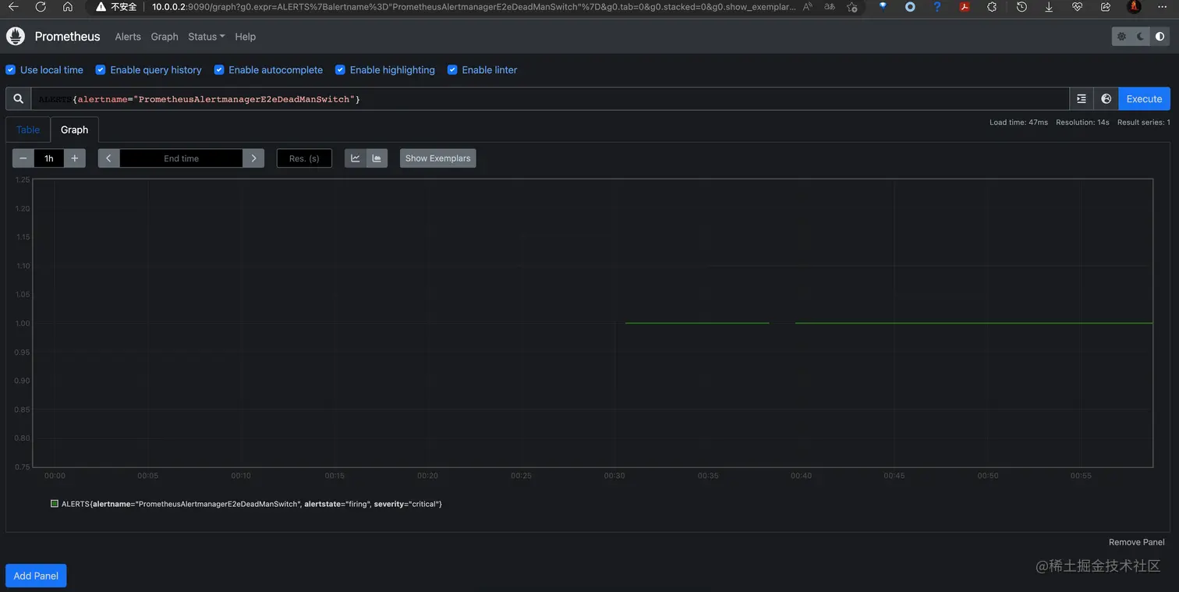Increase the time range with plus
1179x592 pixels.
[x=75, y=158]
